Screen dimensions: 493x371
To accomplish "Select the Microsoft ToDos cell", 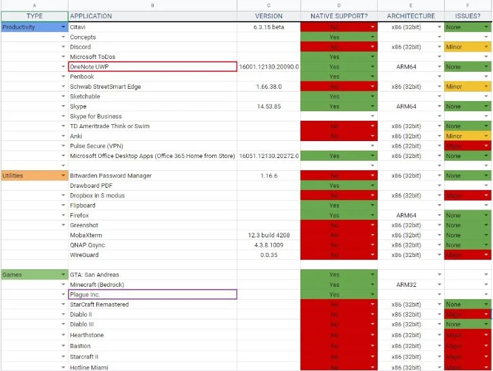I will [x=153, y=57].
